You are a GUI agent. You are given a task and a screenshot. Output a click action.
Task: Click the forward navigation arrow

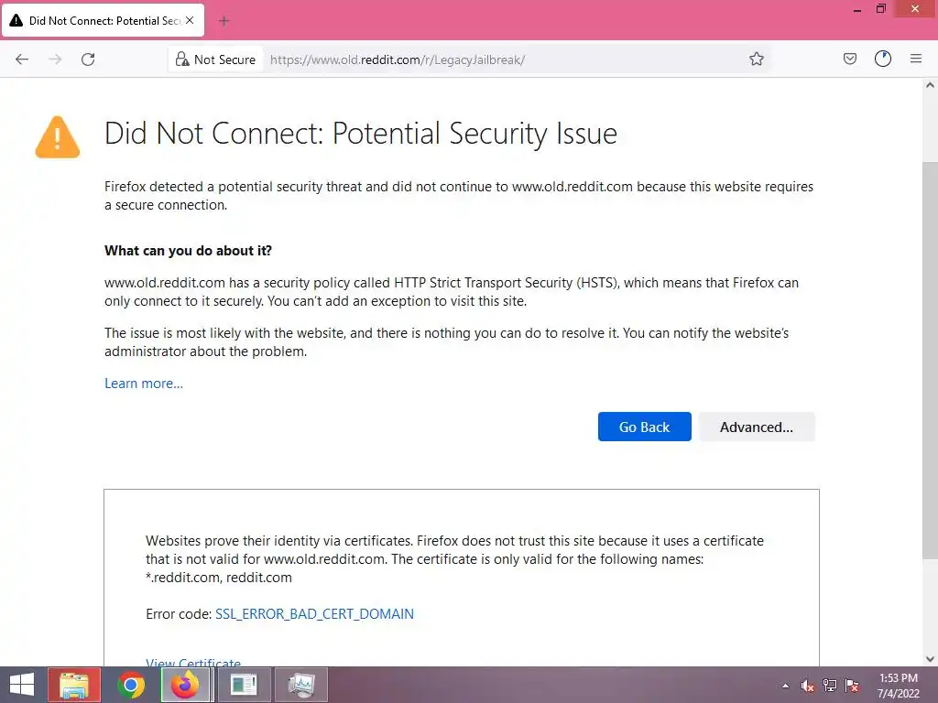[x=55, y=59]
